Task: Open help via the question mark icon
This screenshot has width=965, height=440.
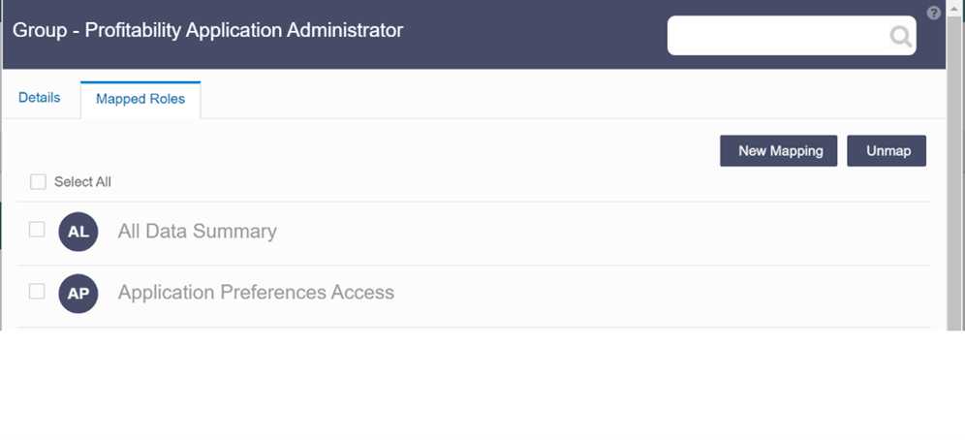Action: tap(934, 13)
